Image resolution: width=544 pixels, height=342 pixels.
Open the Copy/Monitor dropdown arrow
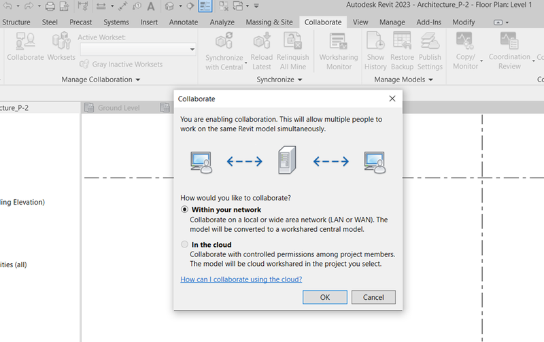click(x=481, y=61)
